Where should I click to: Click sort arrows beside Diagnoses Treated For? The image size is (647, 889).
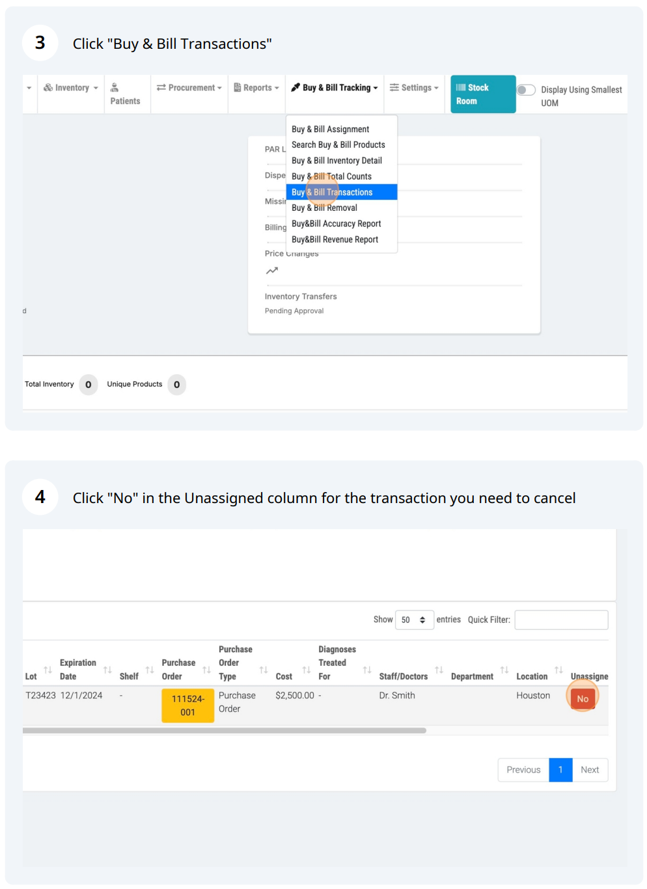(x=367, y=670)
